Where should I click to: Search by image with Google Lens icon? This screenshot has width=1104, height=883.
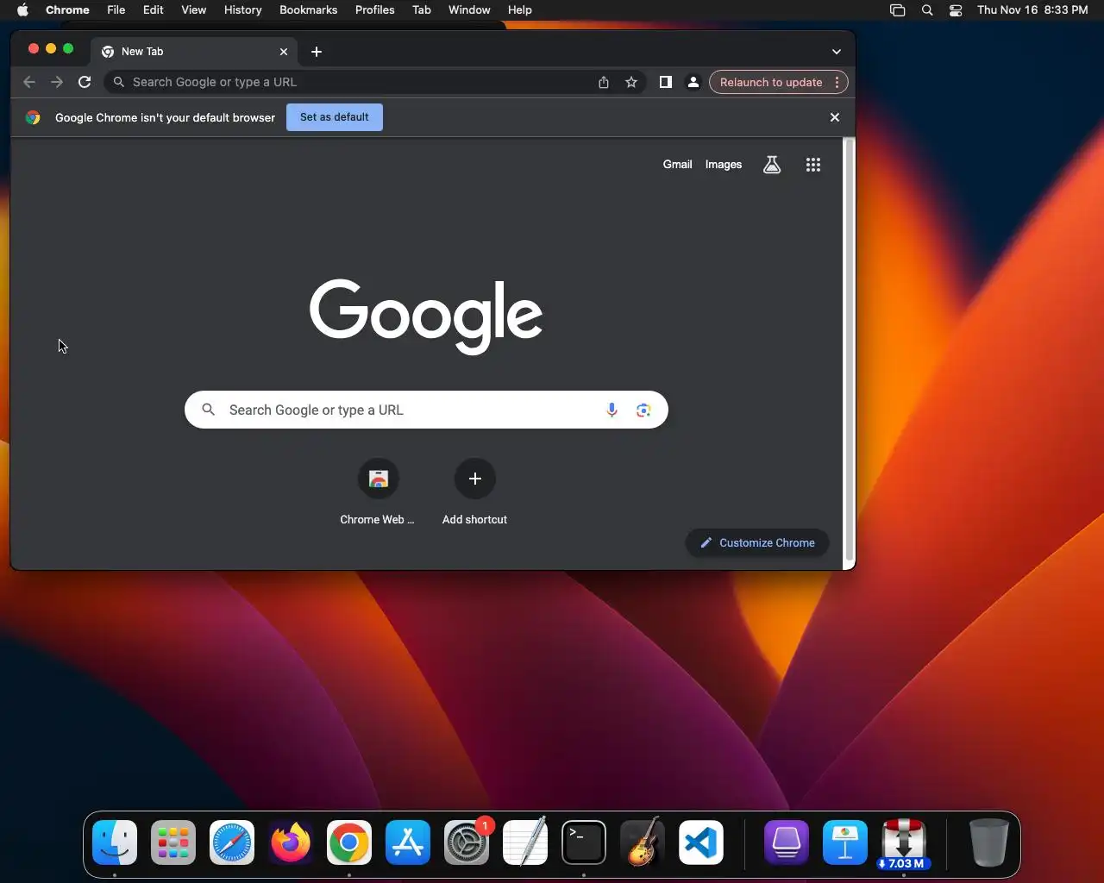643,410
